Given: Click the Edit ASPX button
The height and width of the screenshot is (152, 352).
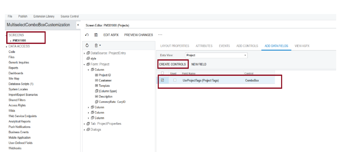Looking at the screenshot, I should (111, 35).
